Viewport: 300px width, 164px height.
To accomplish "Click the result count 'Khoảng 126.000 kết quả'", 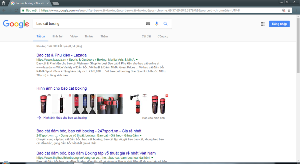I will pos(59,46).
